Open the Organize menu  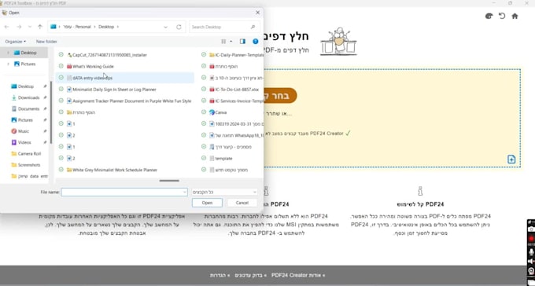pos(16,42)
